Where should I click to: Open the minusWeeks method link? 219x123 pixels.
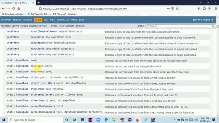37,49
